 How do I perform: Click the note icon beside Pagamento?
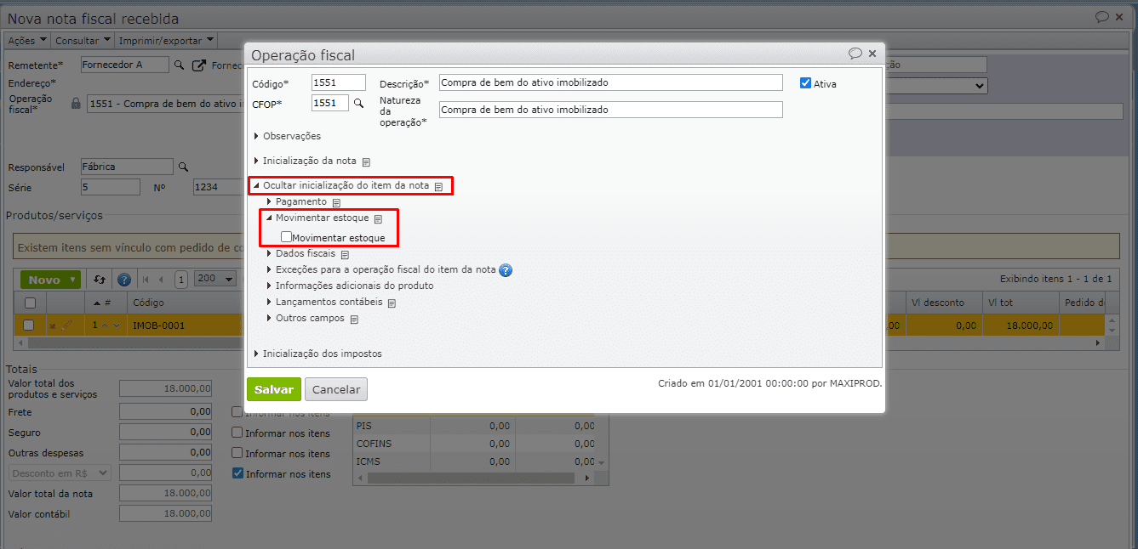[336, 202]
